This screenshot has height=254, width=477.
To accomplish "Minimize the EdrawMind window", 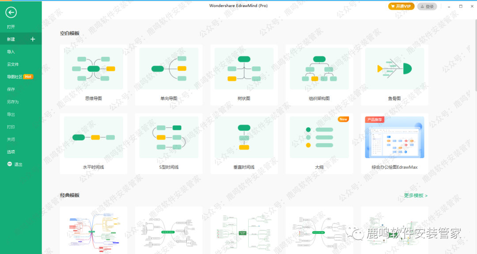I will click(x=449, y=6).
